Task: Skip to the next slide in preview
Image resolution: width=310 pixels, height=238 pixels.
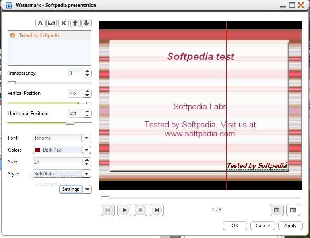Action: [x=157, y=210]
